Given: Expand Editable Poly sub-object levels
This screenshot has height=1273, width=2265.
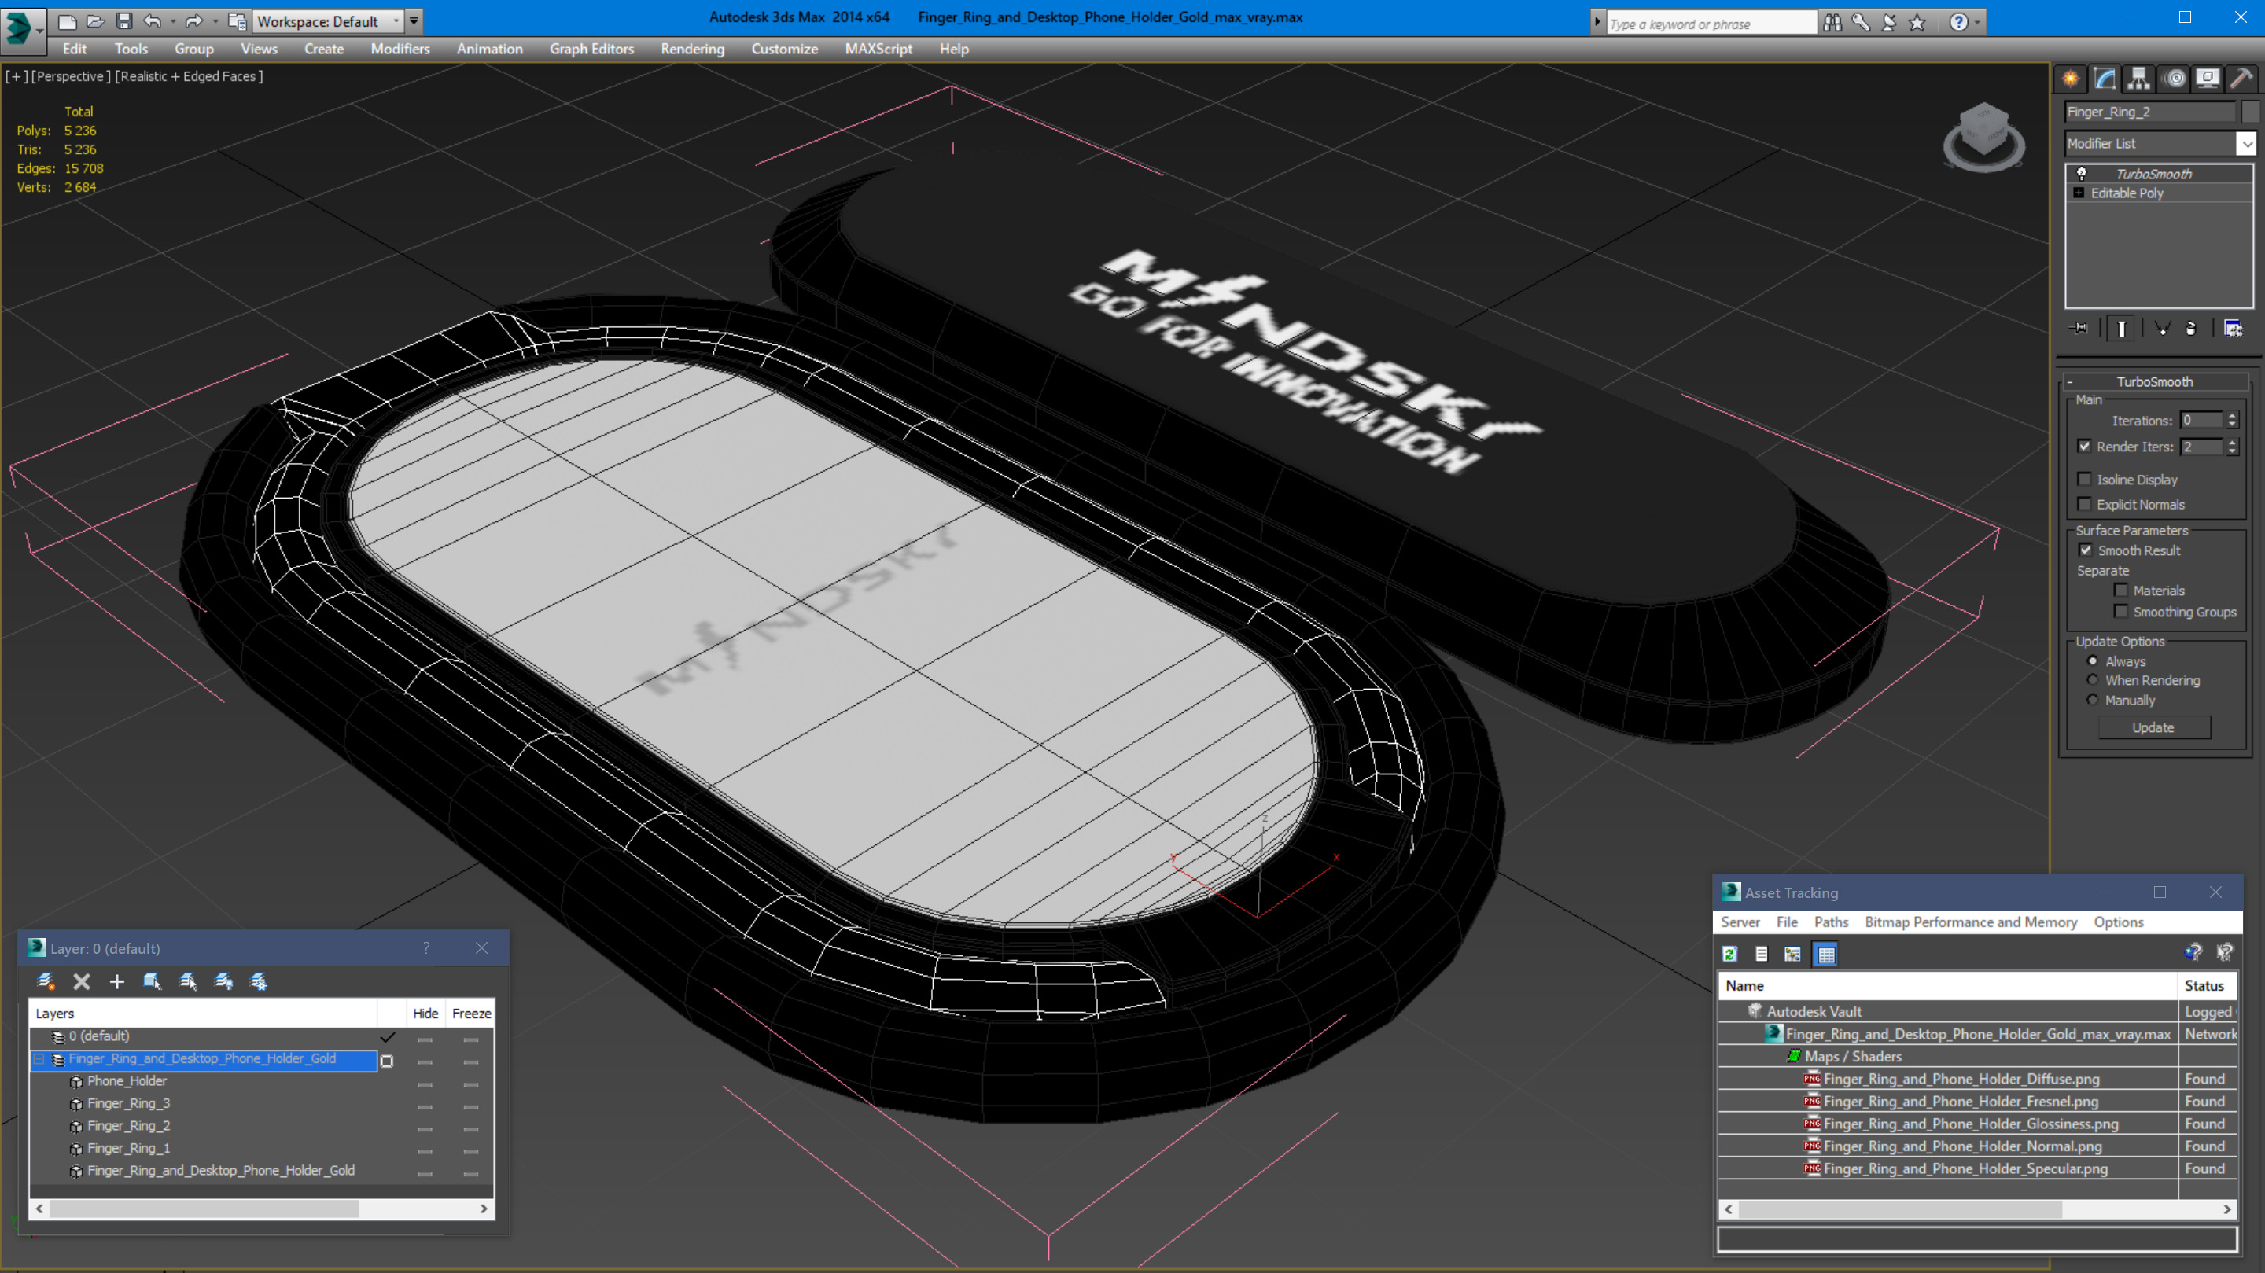Looking at the screenshot, I should [2079, 193].
